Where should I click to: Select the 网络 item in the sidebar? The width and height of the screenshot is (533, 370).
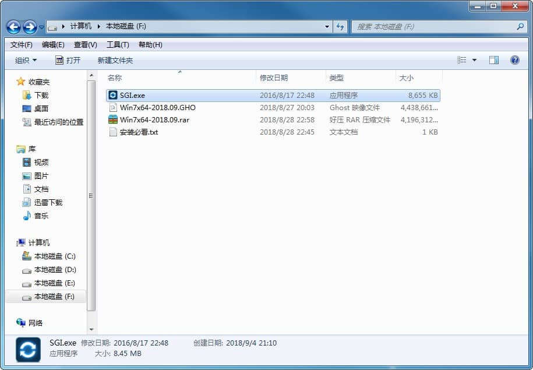coord(34,323)
